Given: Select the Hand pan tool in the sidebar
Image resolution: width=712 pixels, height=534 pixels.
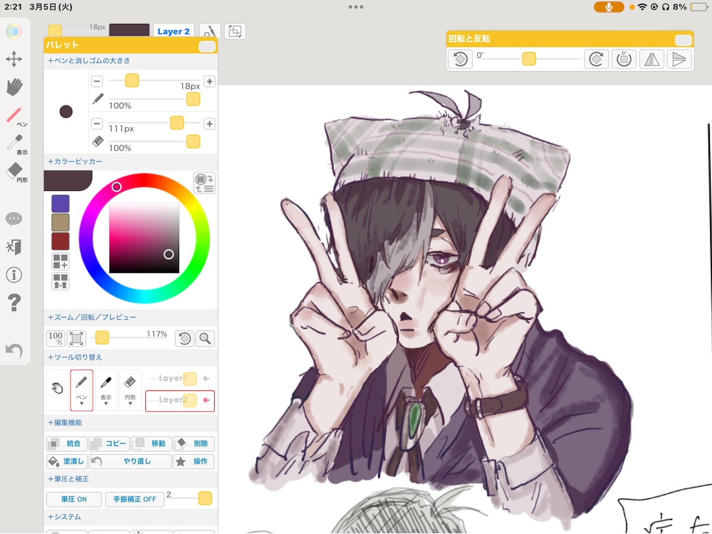Looking at the screenshot, I should [14, 87].
